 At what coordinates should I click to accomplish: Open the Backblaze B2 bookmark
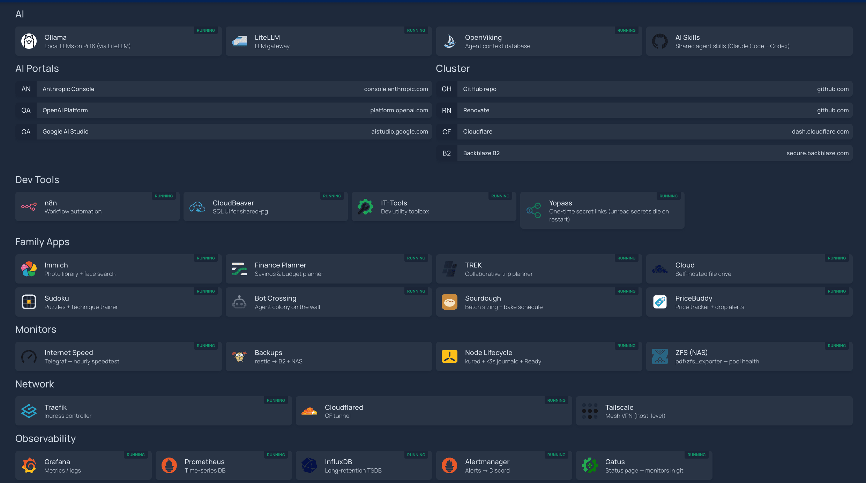point(644,153)
